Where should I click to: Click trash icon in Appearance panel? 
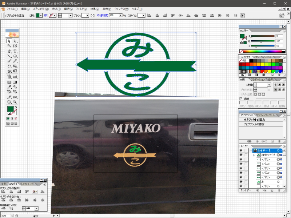tap(279, 141)
